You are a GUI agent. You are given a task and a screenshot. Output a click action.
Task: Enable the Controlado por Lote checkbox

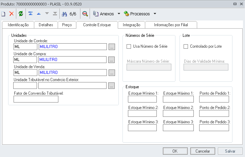pos(186,46)
